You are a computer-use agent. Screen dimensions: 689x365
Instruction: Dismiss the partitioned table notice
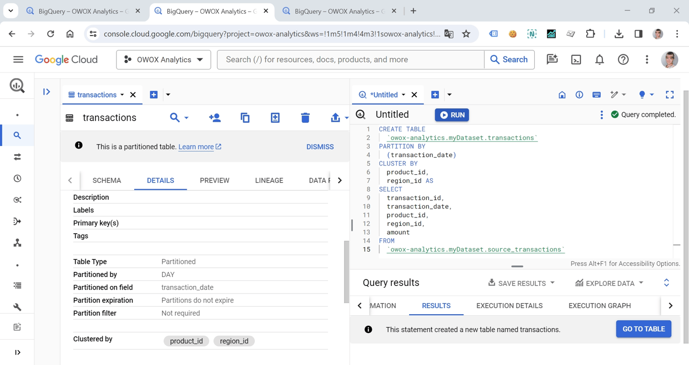tap(320, 147)
